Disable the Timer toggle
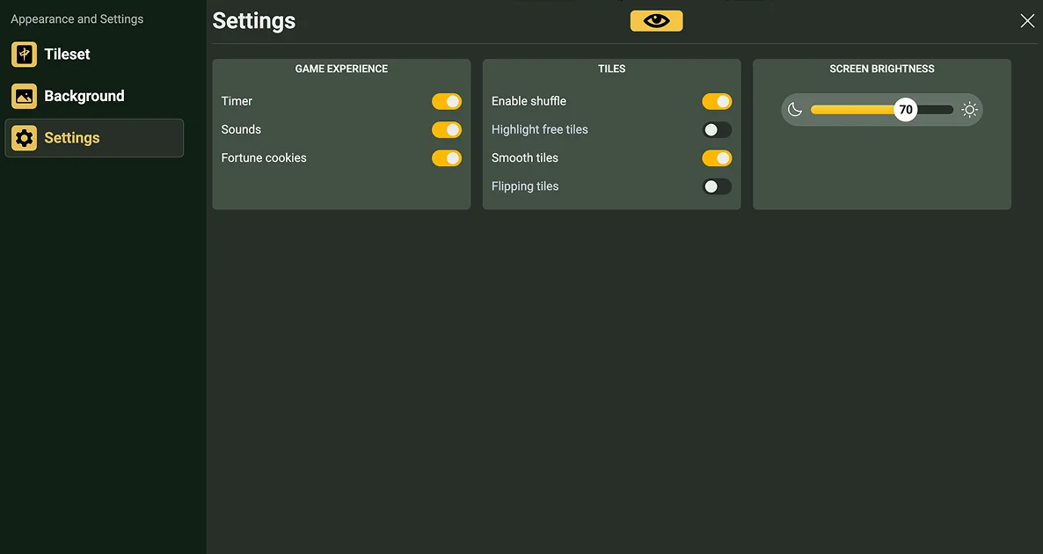 point(447,102)
